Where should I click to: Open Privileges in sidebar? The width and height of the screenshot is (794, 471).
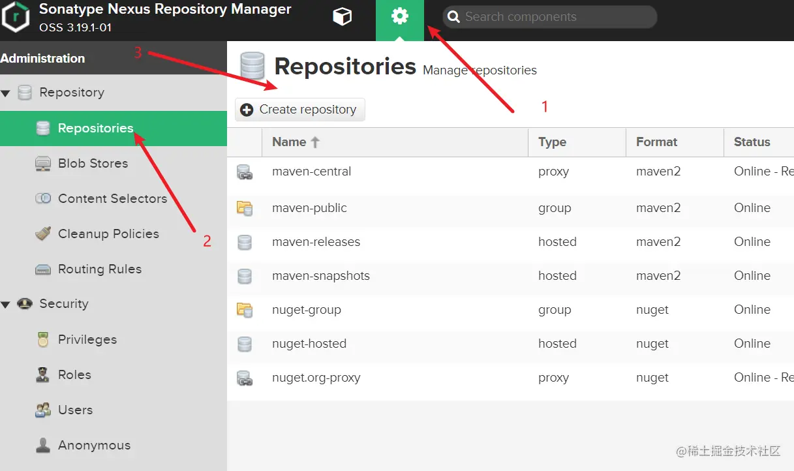87,340
